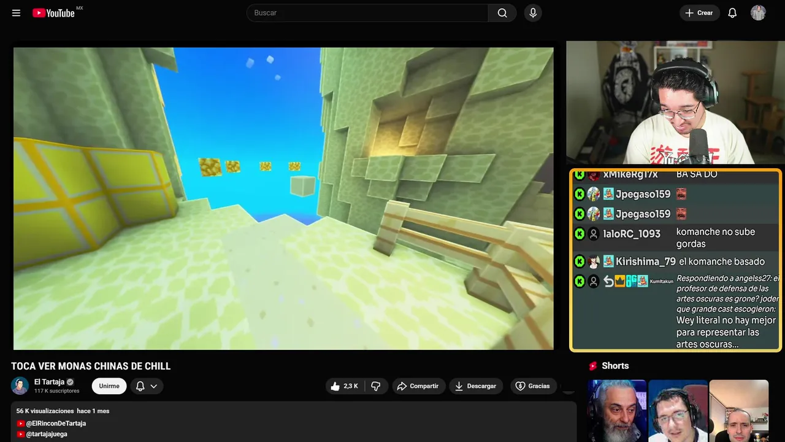Open the notifications bell in header
Screen dimensions: 785x442
pos(732,13)
